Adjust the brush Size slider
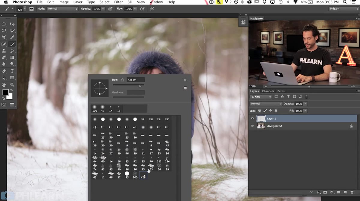Image resolution: width=360 pixels, height=201 pixels. click(x=140, y=86)
